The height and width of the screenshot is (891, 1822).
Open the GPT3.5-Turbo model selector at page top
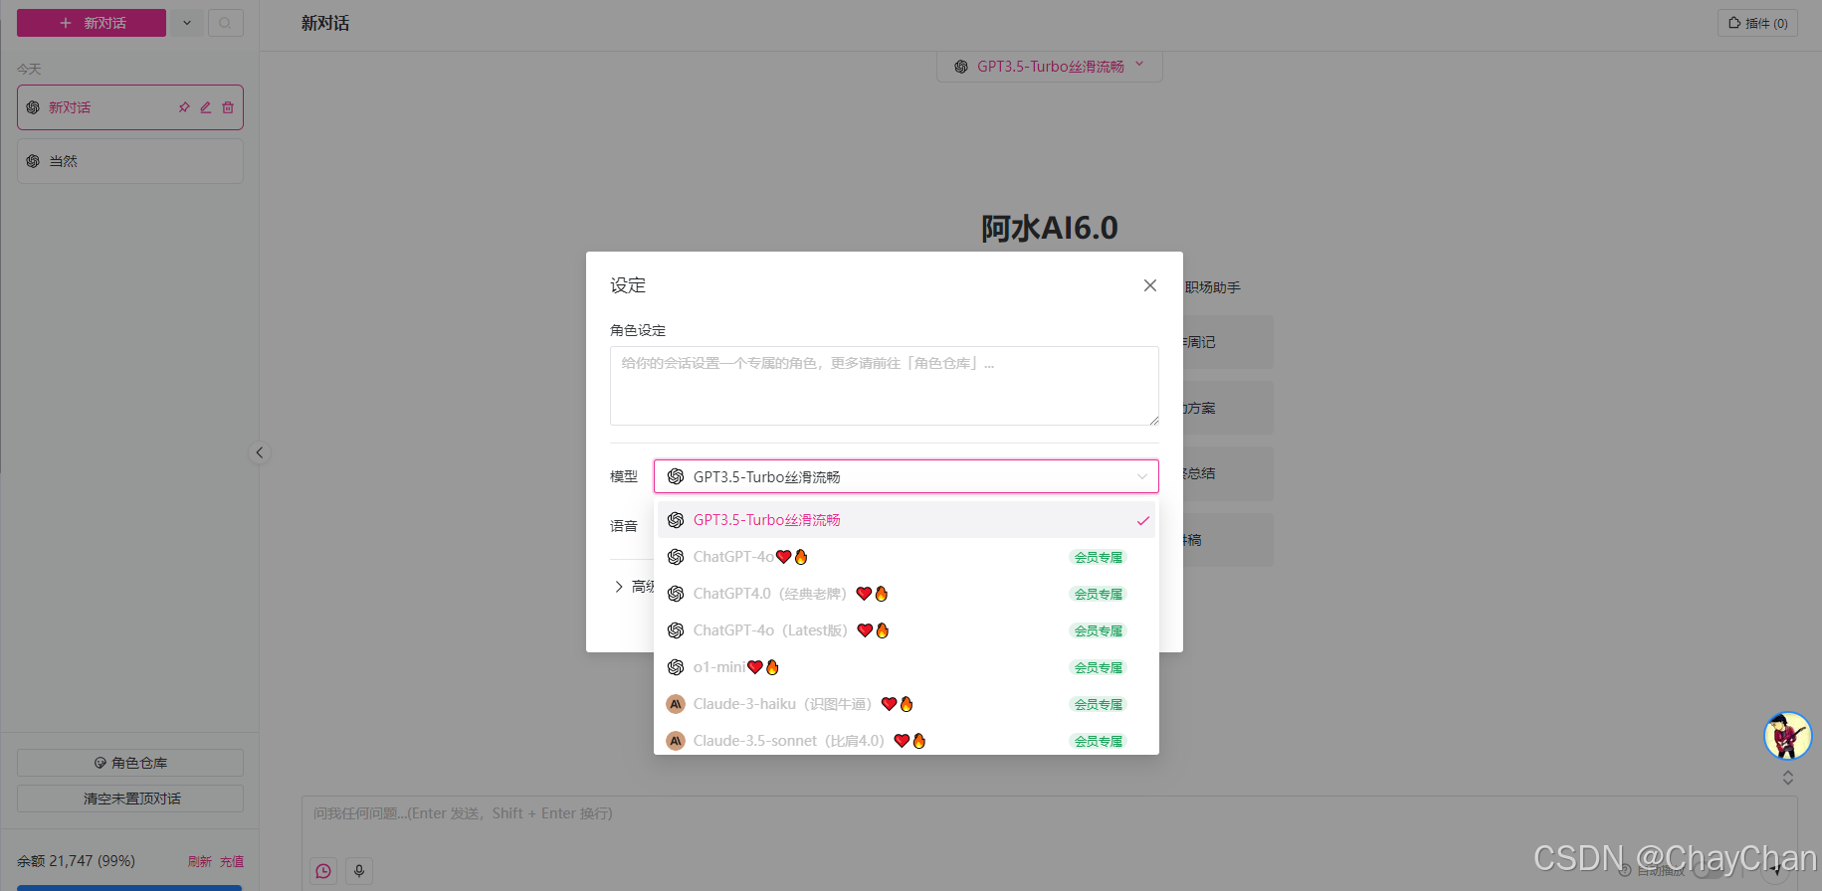(x=1050, y=67)
